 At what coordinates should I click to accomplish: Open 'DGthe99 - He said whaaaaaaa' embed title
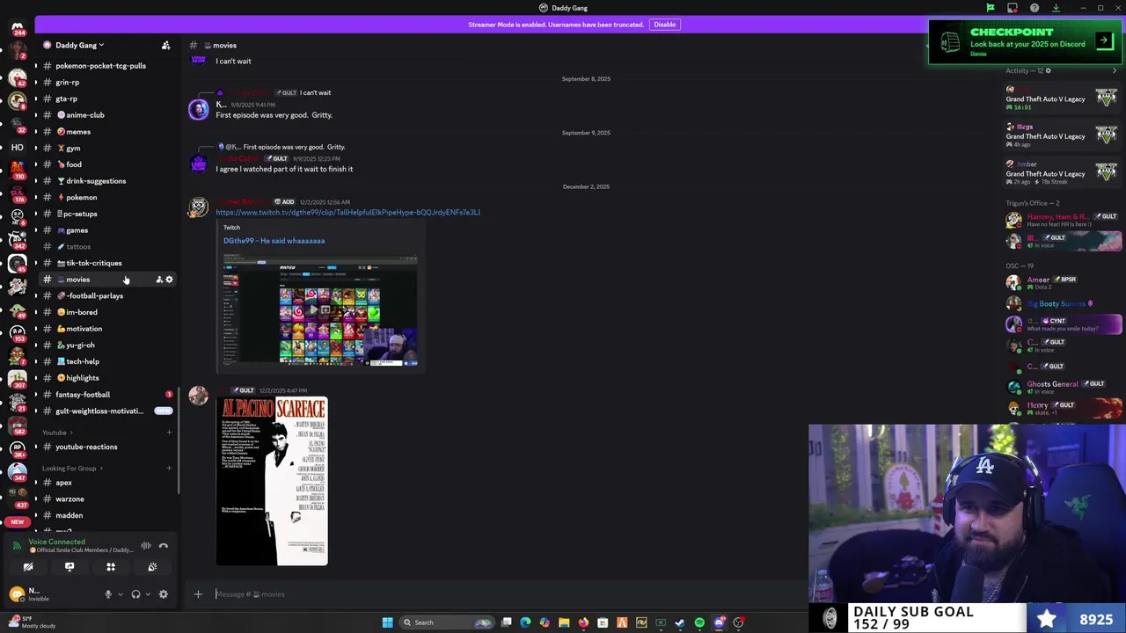274,241
